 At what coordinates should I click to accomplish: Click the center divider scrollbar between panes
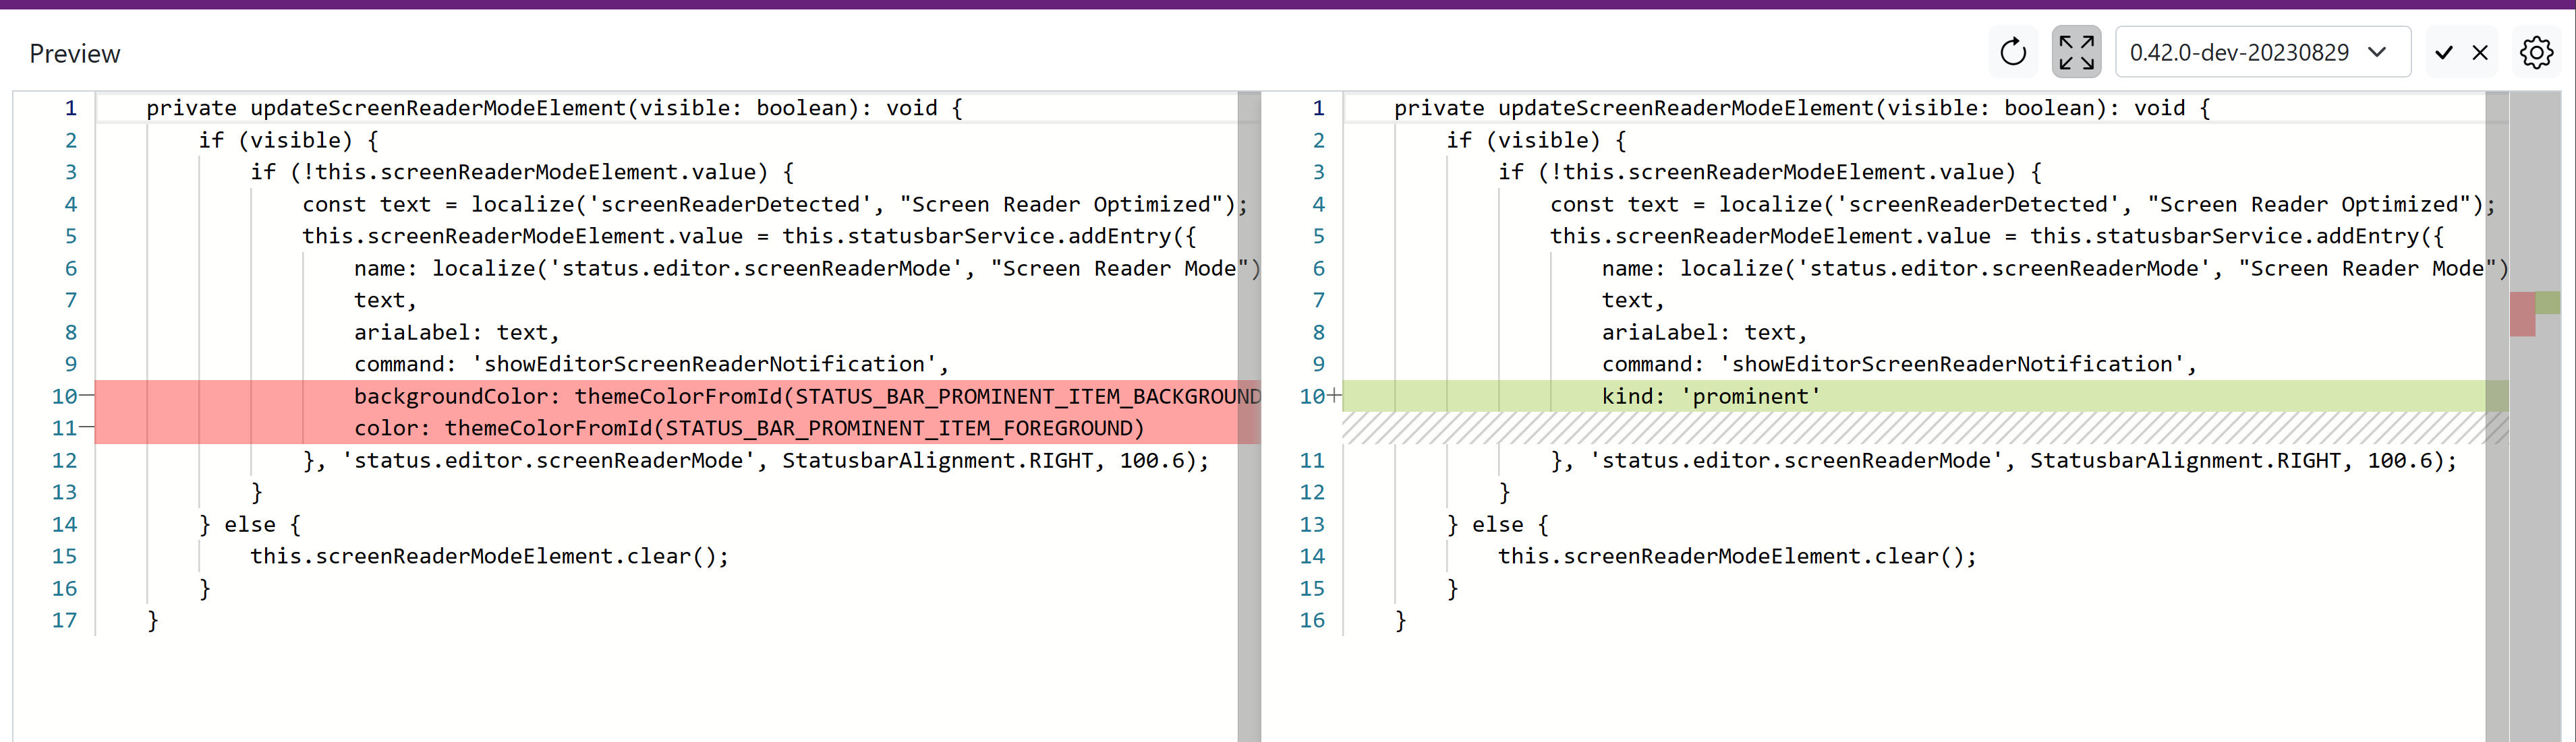click(x=1250, y=400)
